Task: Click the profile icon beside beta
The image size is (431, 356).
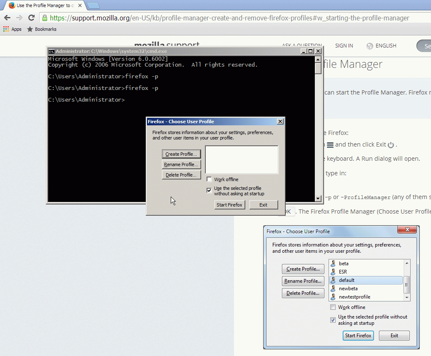Action: point(333,264)
